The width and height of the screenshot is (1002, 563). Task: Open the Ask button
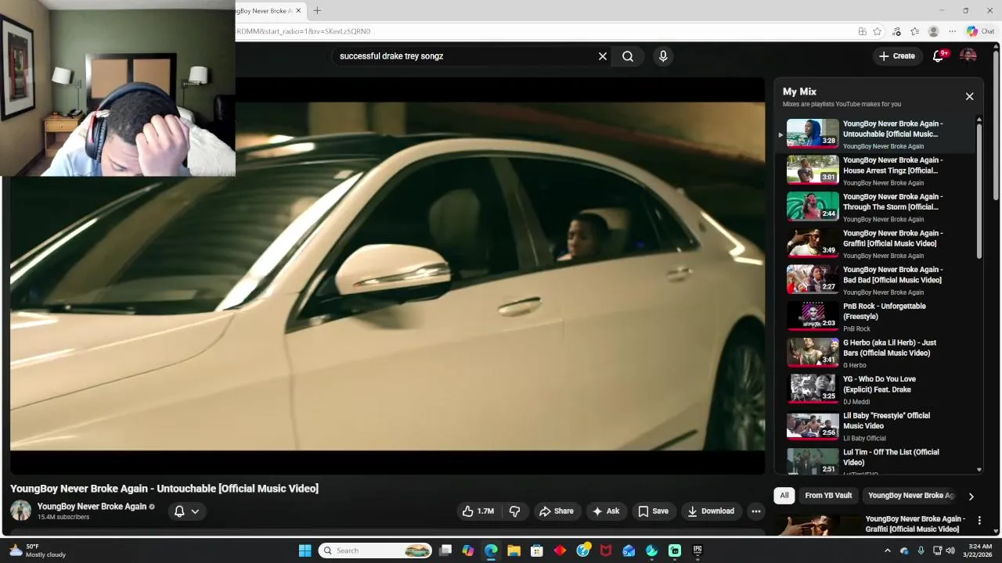click(606, 511)
